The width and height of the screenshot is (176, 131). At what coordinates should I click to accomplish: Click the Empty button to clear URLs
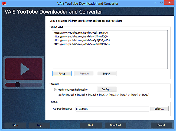tap(106, 74)
